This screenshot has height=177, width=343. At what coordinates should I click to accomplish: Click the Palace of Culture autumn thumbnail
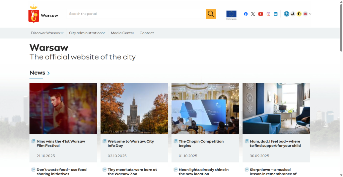click(x=134, y=108)
